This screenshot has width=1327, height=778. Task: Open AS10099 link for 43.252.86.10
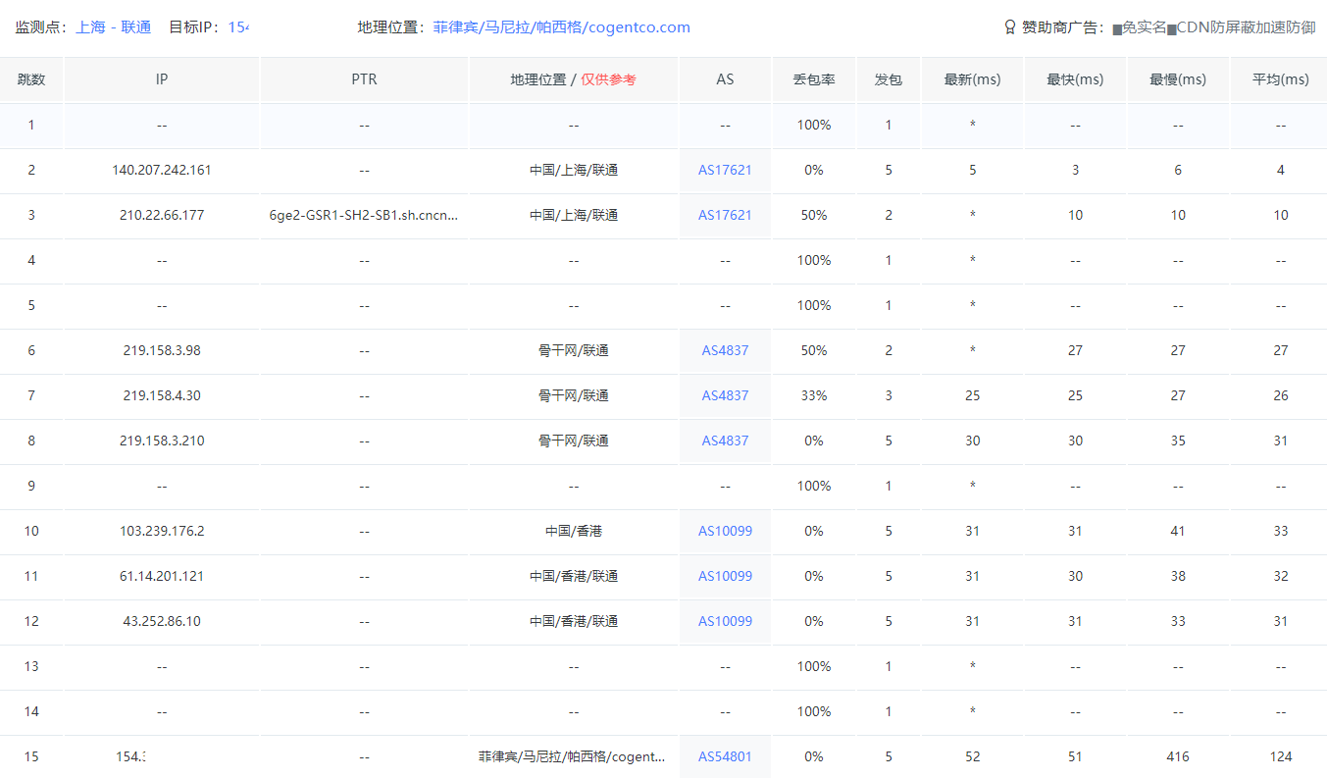pyautogui.click(x=725, y=621)
